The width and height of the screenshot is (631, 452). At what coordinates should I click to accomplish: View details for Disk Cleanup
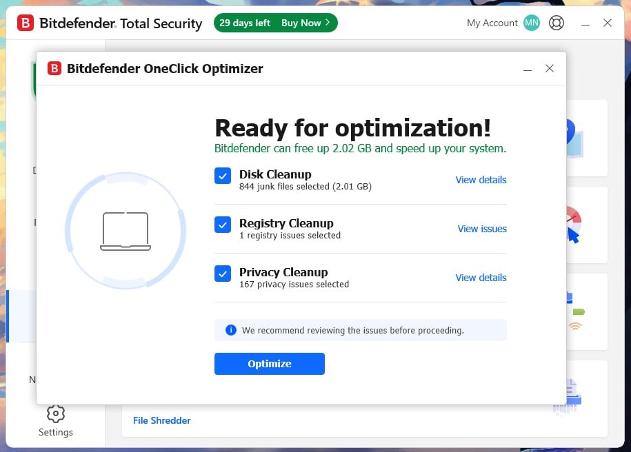click(x=481, y=180)
